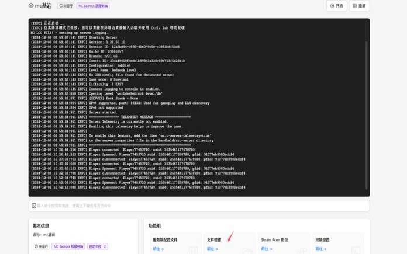Click the 基本信息 panel heading
Viewport: 407px width, 254px height.
pos(41,226)
